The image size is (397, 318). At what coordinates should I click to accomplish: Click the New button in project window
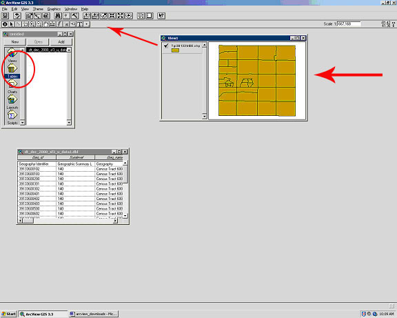[x=14, y=42]
